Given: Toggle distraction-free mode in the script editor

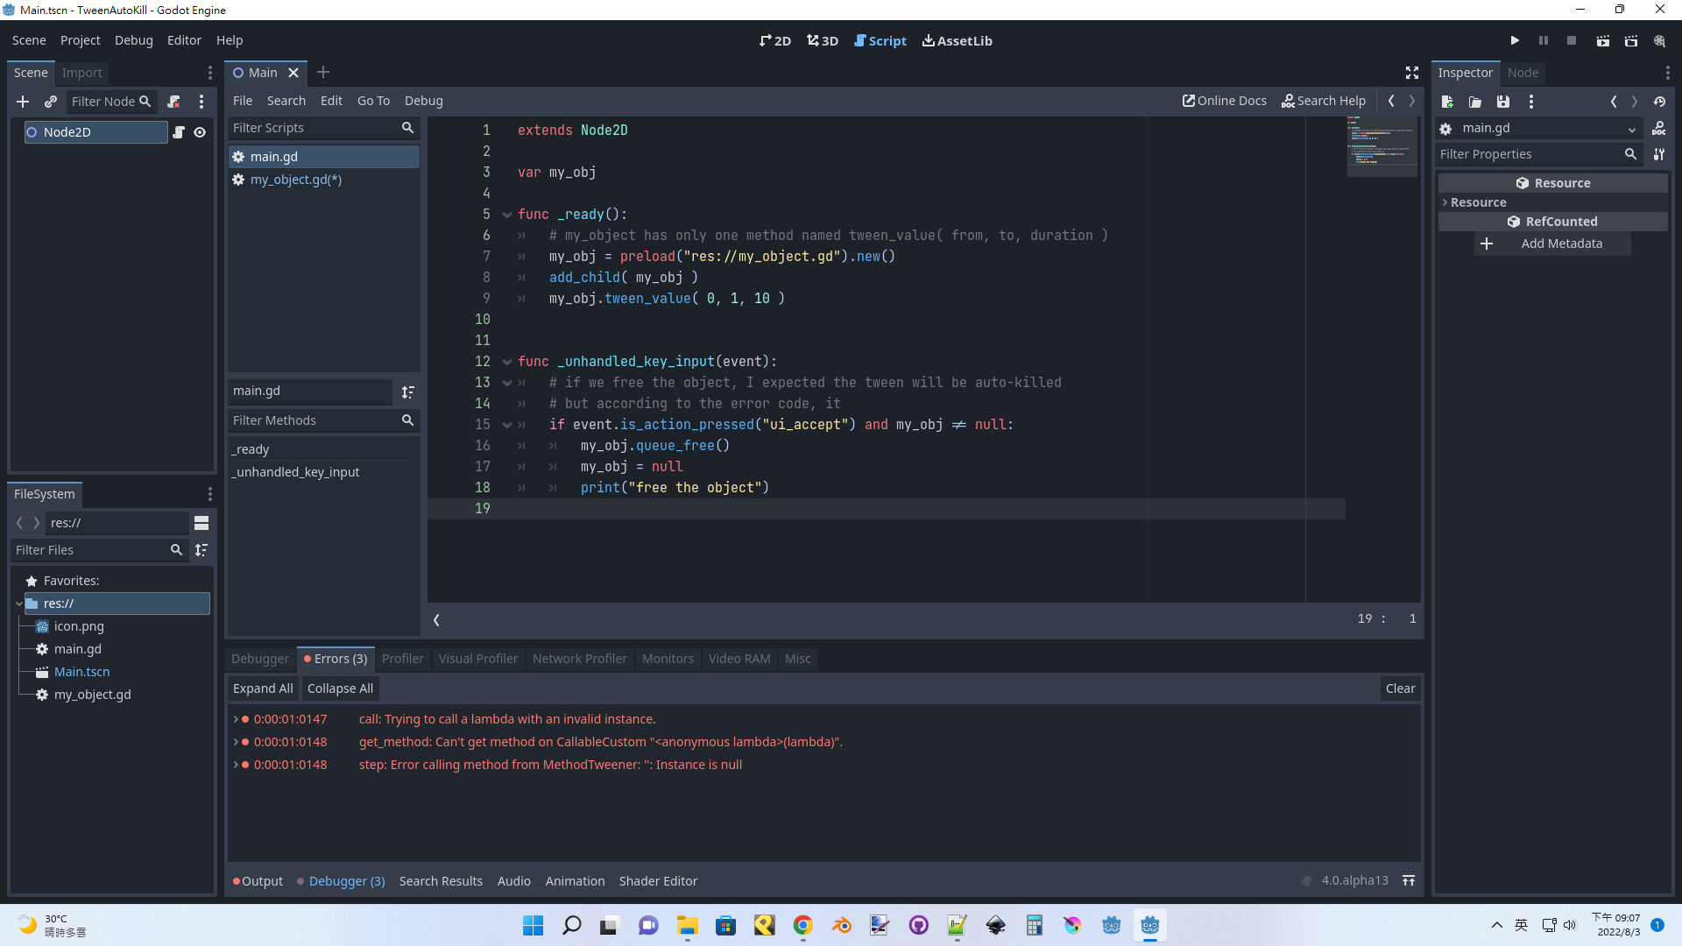Looking at the screenshot, I should pos(1412,73).
